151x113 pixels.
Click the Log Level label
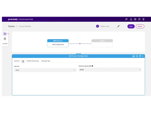pyautogui.click(x=17, y=66)
